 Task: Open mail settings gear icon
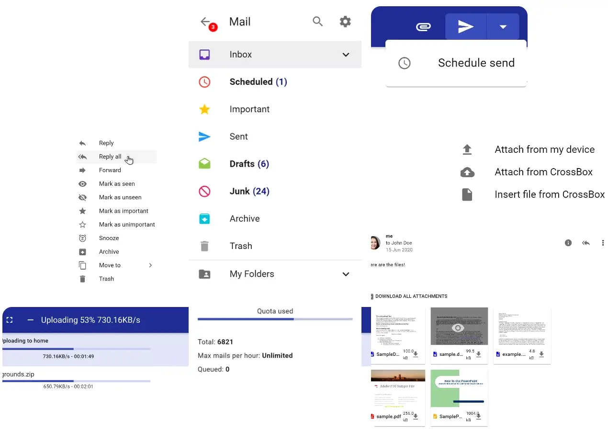[345, 22]
